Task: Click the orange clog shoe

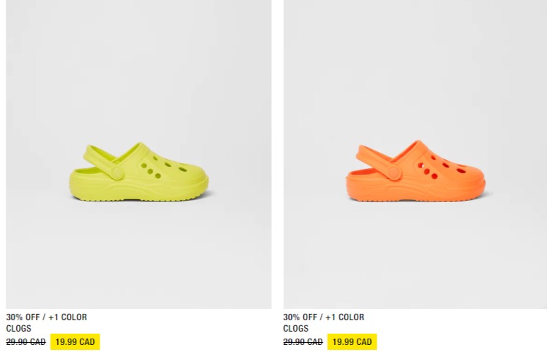Action: coord(416,171)
